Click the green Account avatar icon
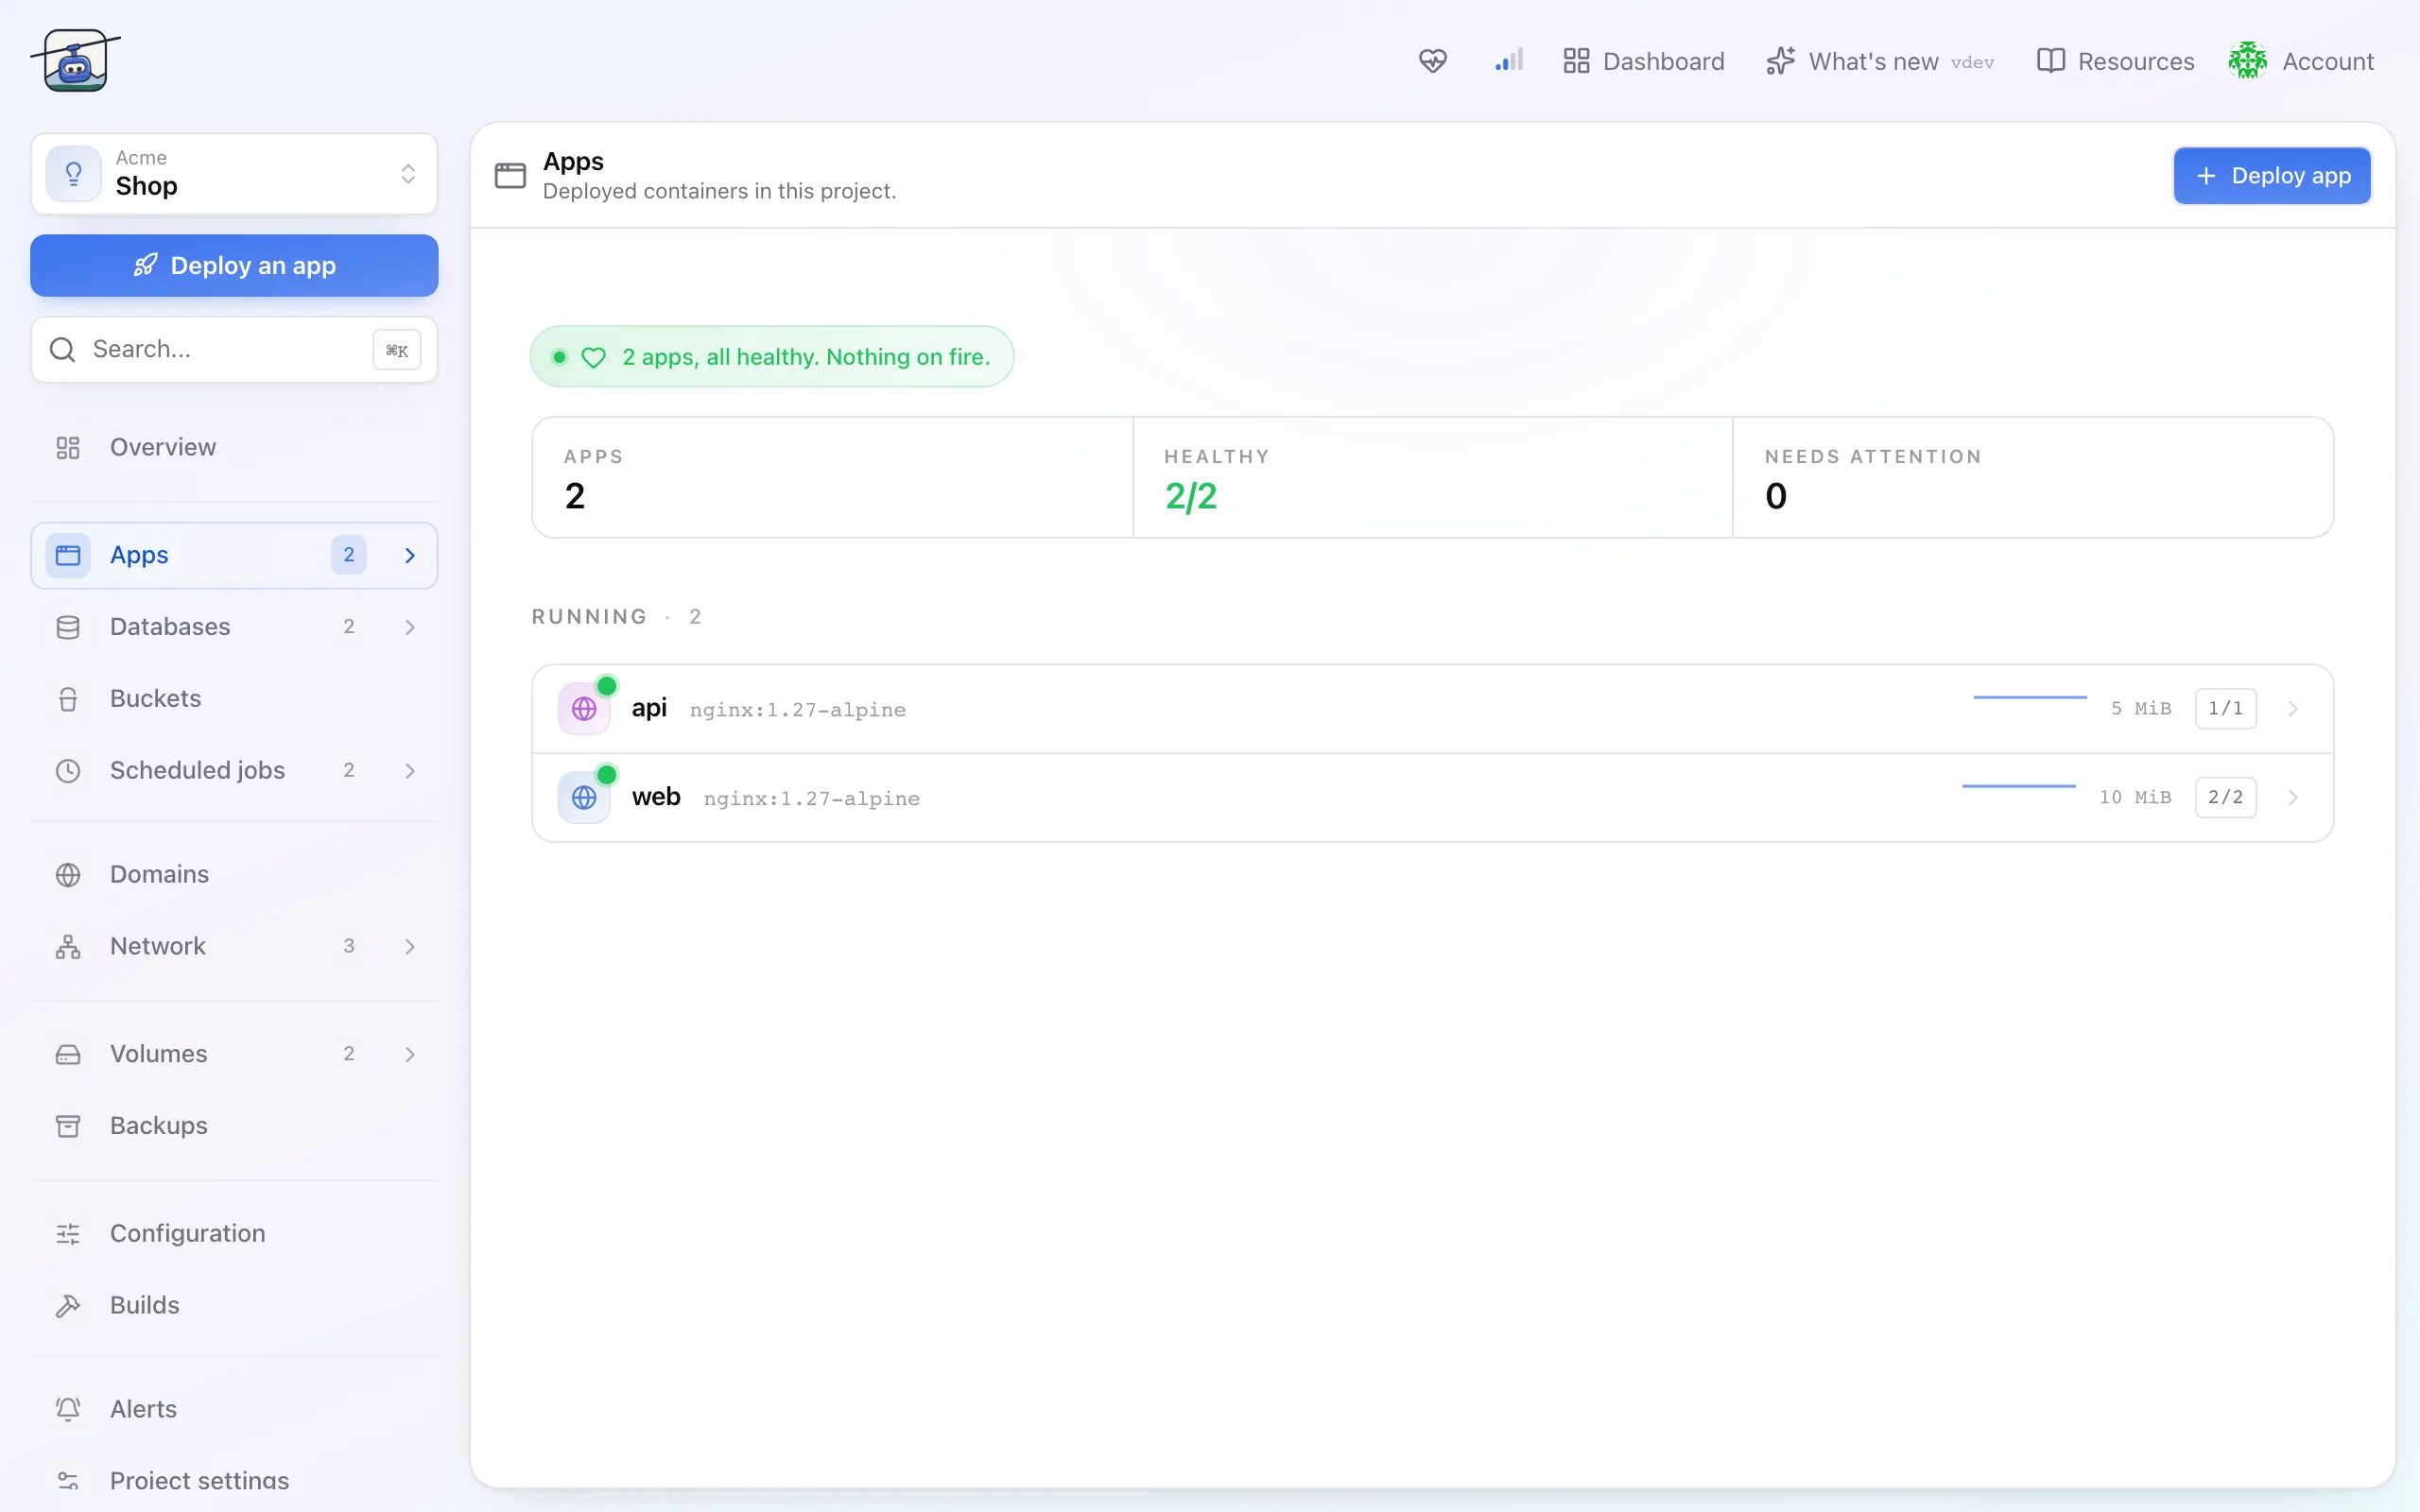The width and height of the screenshot is (2420, 1512). [2247, 61]
